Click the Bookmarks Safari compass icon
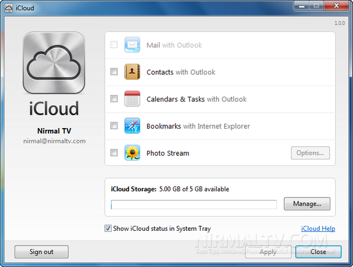Image resolution: width=353 pixels, height=267 pixels. [132, 126]
